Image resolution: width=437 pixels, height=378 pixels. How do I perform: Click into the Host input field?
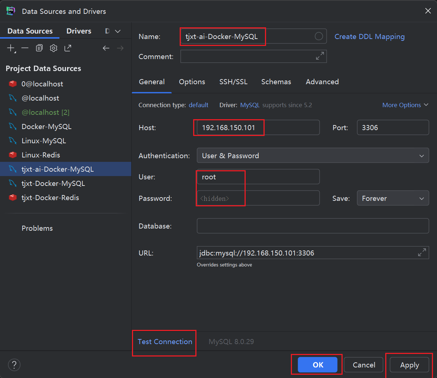point(258,127)
